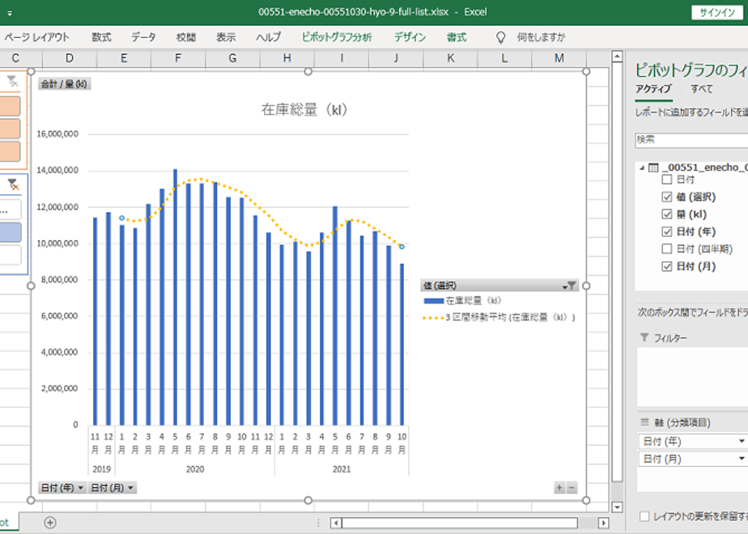748x534 pixels.
Task: Click the blue bar for May 2020
Action: pyautogui.click(x=175, y=297)
